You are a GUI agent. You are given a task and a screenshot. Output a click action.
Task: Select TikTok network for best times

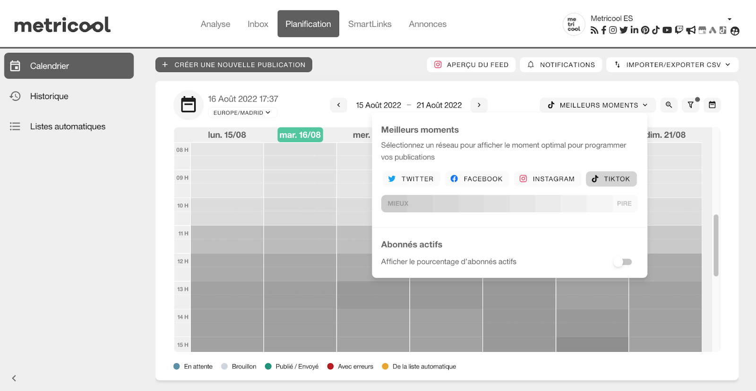611,179
